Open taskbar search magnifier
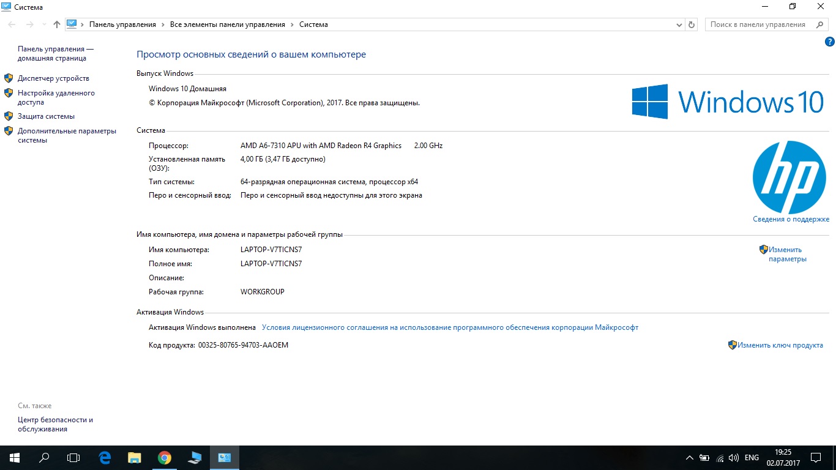The width and height of the screenshot is (836, 470). pos(44,457)
